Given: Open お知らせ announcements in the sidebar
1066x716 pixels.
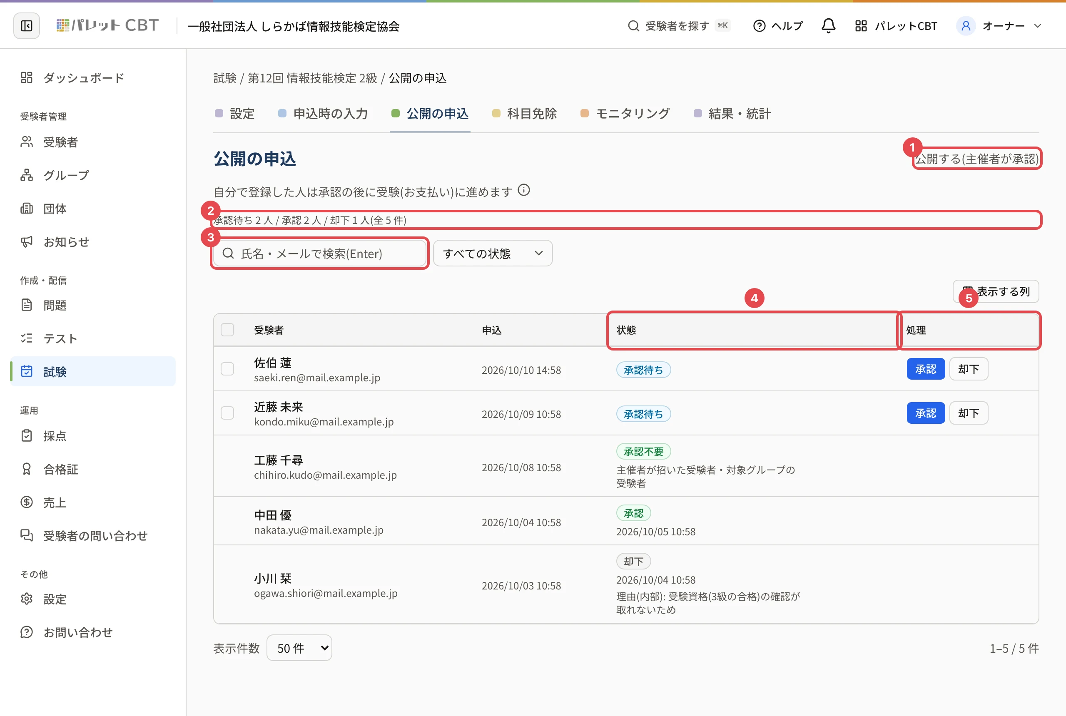Looking at the screenshot, I should pyautogui.click(x=93, y=242).
